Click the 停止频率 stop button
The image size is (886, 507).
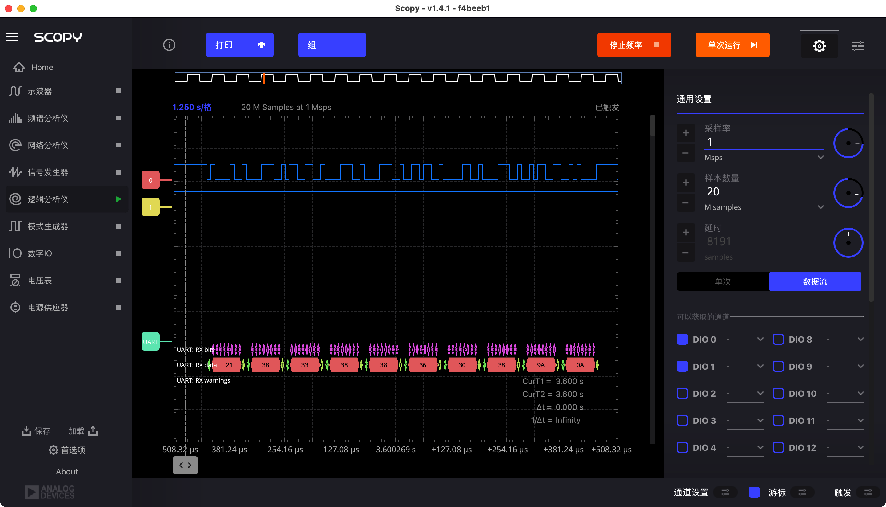click(x=634, y=45)
